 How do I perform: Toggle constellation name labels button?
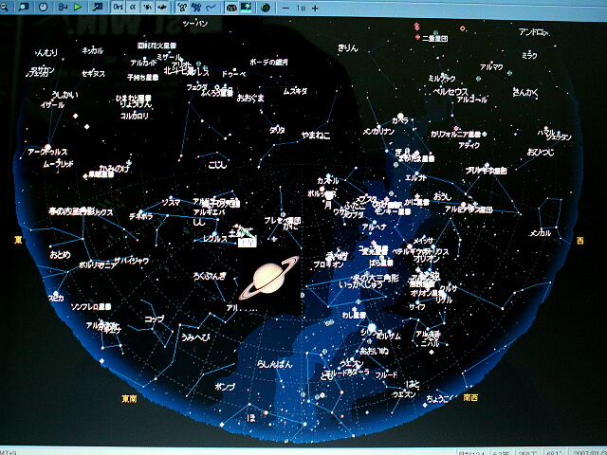(148, 8)
